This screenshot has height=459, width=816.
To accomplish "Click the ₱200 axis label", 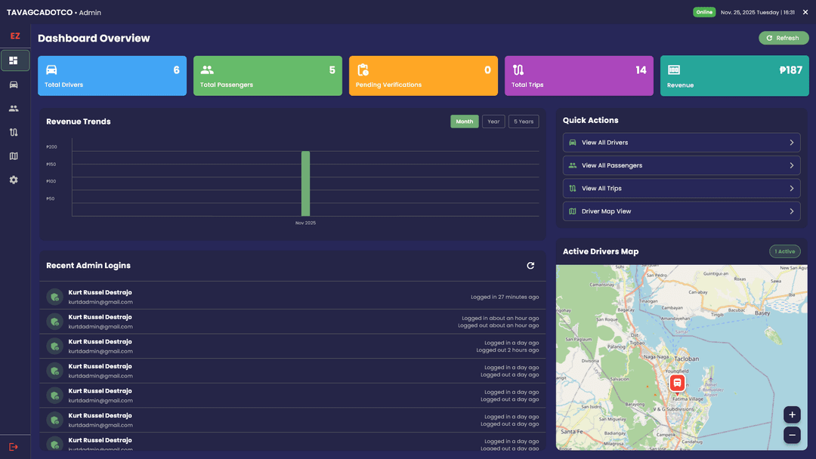I will [x=51, y=147].
